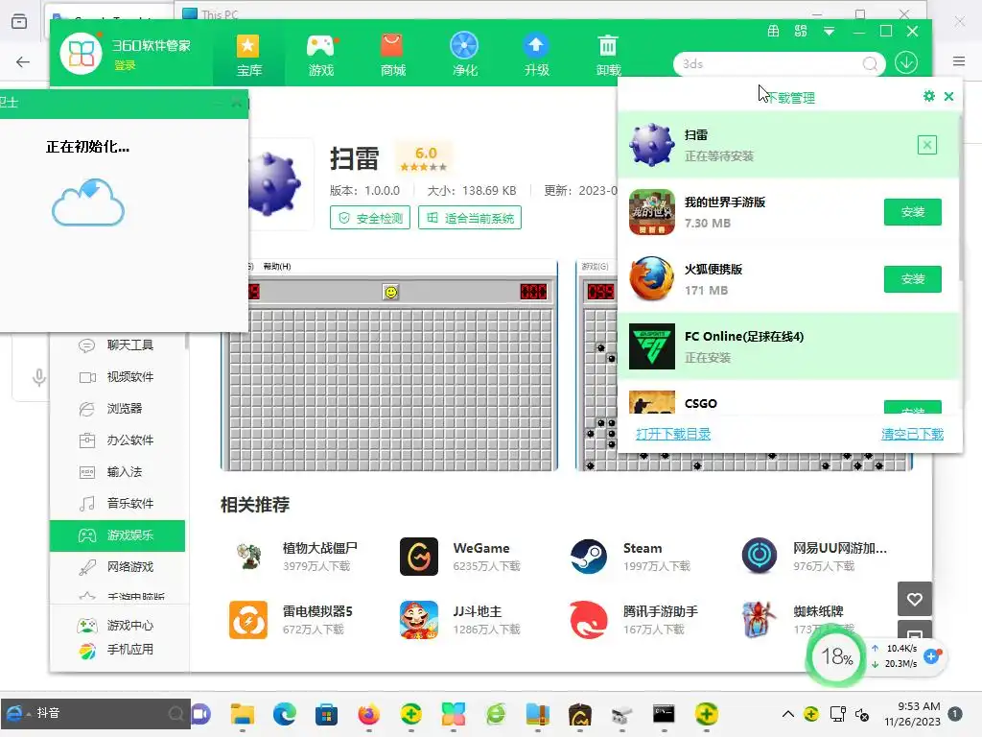
Task: Click the magnifier search icon
Action: click(x=870, y=64)
